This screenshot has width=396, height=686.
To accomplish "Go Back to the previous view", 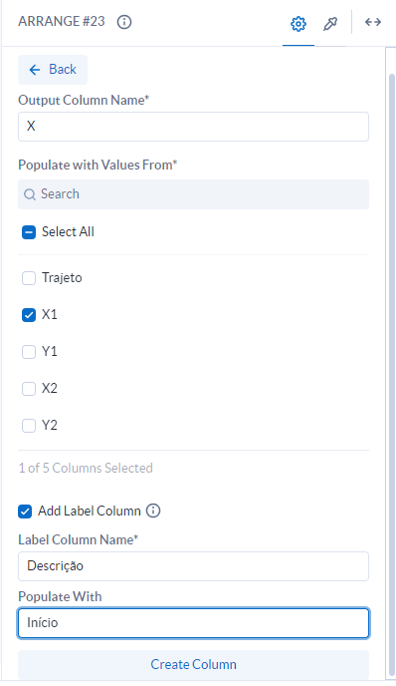I will (x=53, y=70).
